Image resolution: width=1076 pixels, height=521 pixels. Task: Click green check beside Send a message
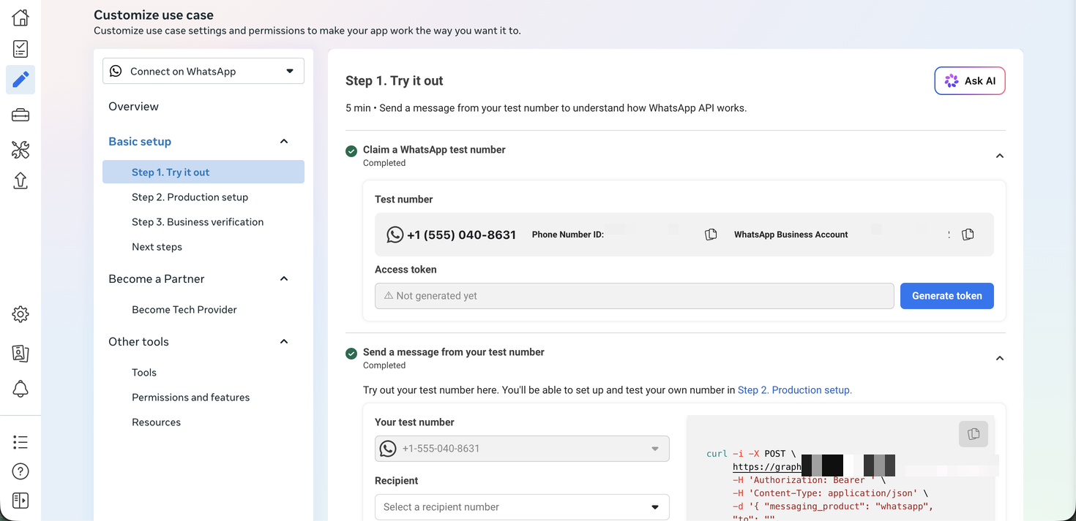click(351, 354)
